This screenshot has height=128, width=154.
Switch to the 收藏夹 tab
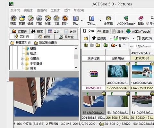(19, 31)
